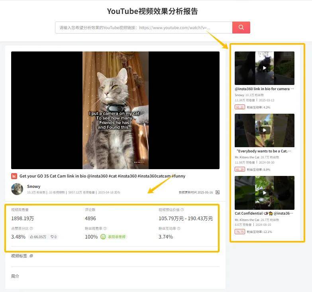Image resolution: width=312 pixels, height=292 pixels.
Task: Click the red chart icon beside video title
Action: [x=14, y=176]
